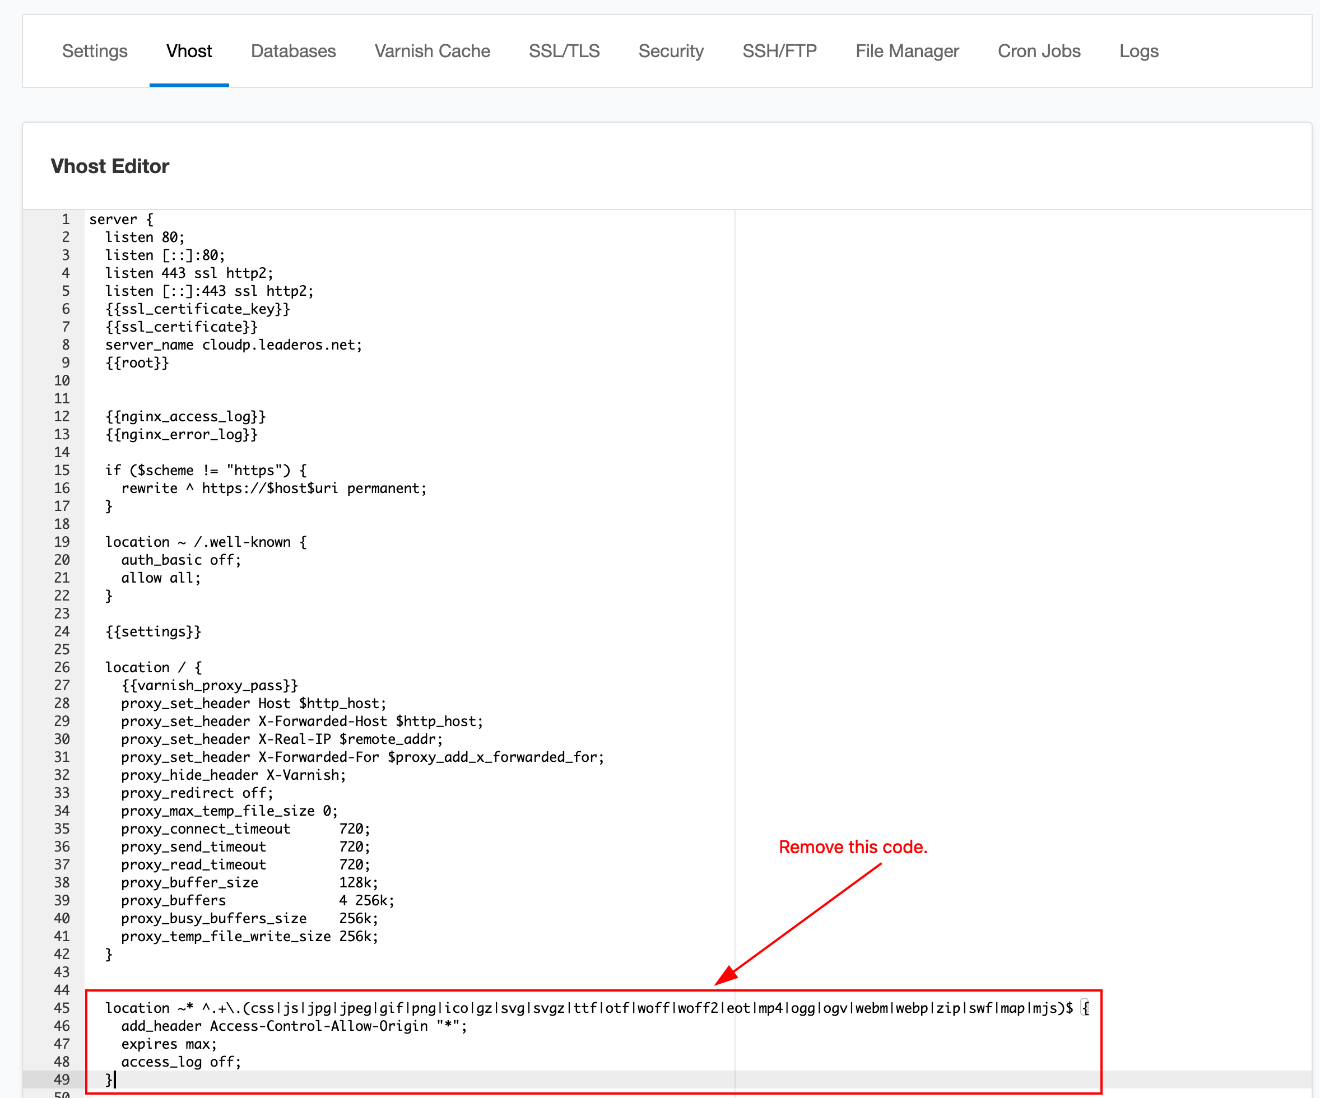Click the rewrite https permanent line
This screenshot has height=1098, width=1320.
click(x=273, y=488)
